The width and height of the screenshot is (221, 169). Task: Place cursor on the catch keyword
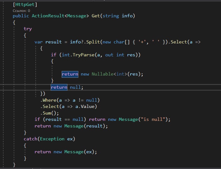31,139
